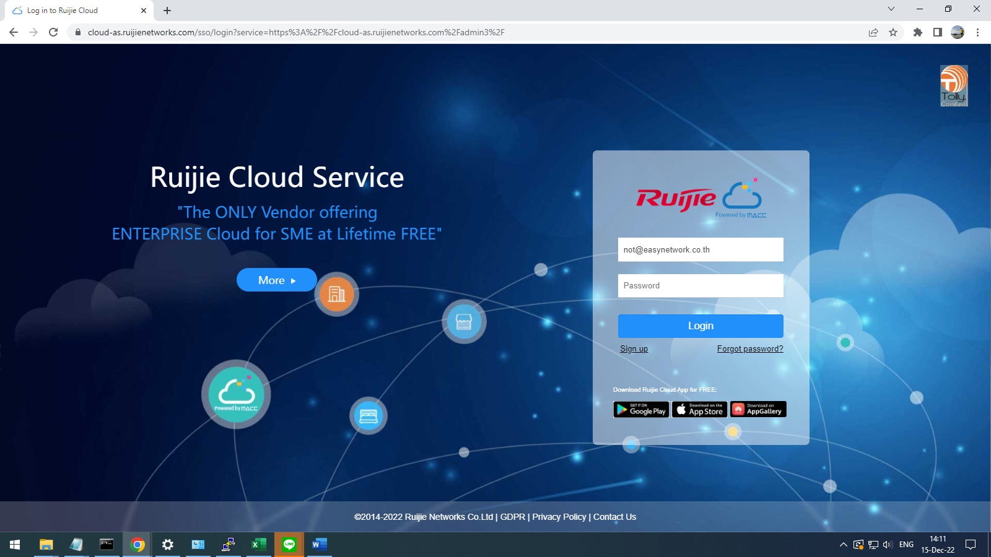Viewport: 991px width, 557px height.
Task: Click the blue Login button
Action: point(701,326)
